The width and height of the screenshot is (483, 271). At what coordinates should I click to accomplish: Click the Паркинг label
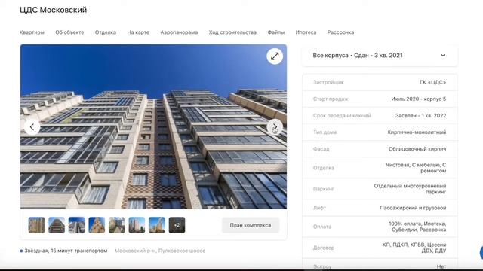(324, 189)
